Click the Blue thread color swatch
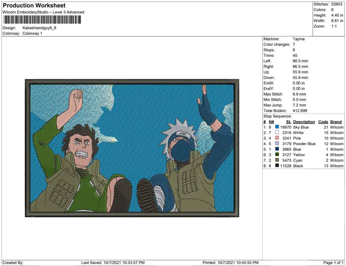Image resolution: width=346 pixels, height=266 pixels. tap(277, 149)
